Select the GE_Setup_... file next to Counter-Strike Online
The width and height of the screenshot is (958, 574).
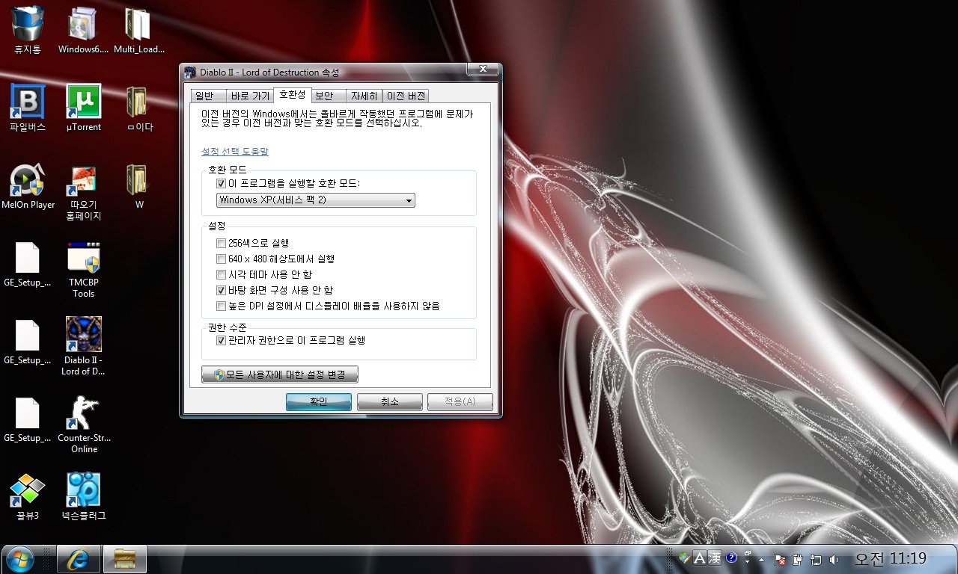28,419
